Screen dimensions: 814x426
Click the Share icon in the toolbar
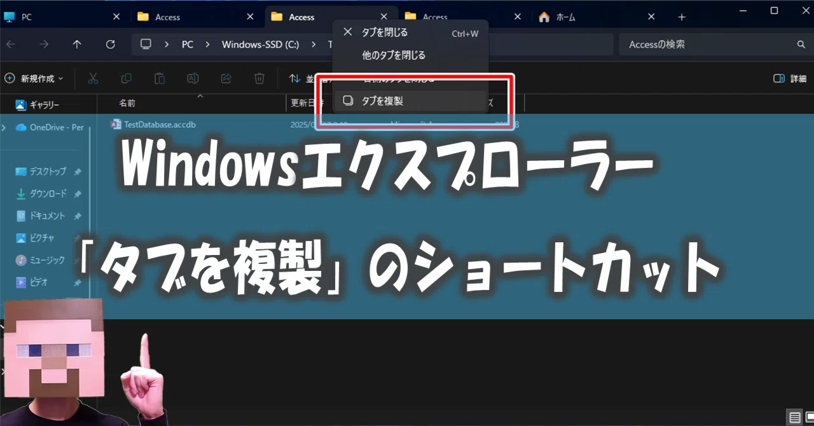[226, 78]
